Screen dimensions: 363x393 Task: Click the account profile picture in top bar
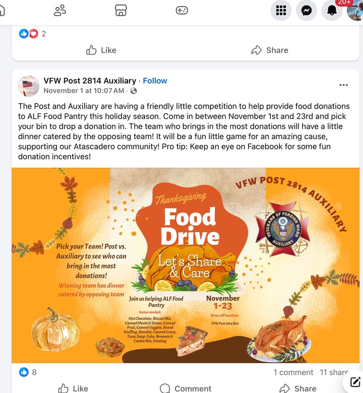click(356, 10)
